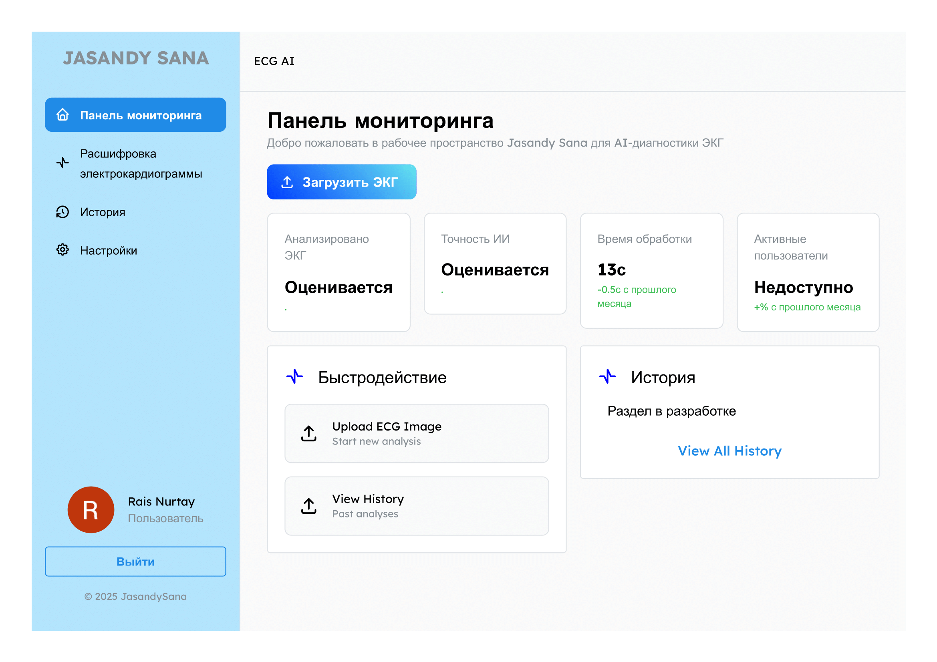Click the ECG pulse icon in sidebar
Screen dimensions: 937x662
click(62, 163)
